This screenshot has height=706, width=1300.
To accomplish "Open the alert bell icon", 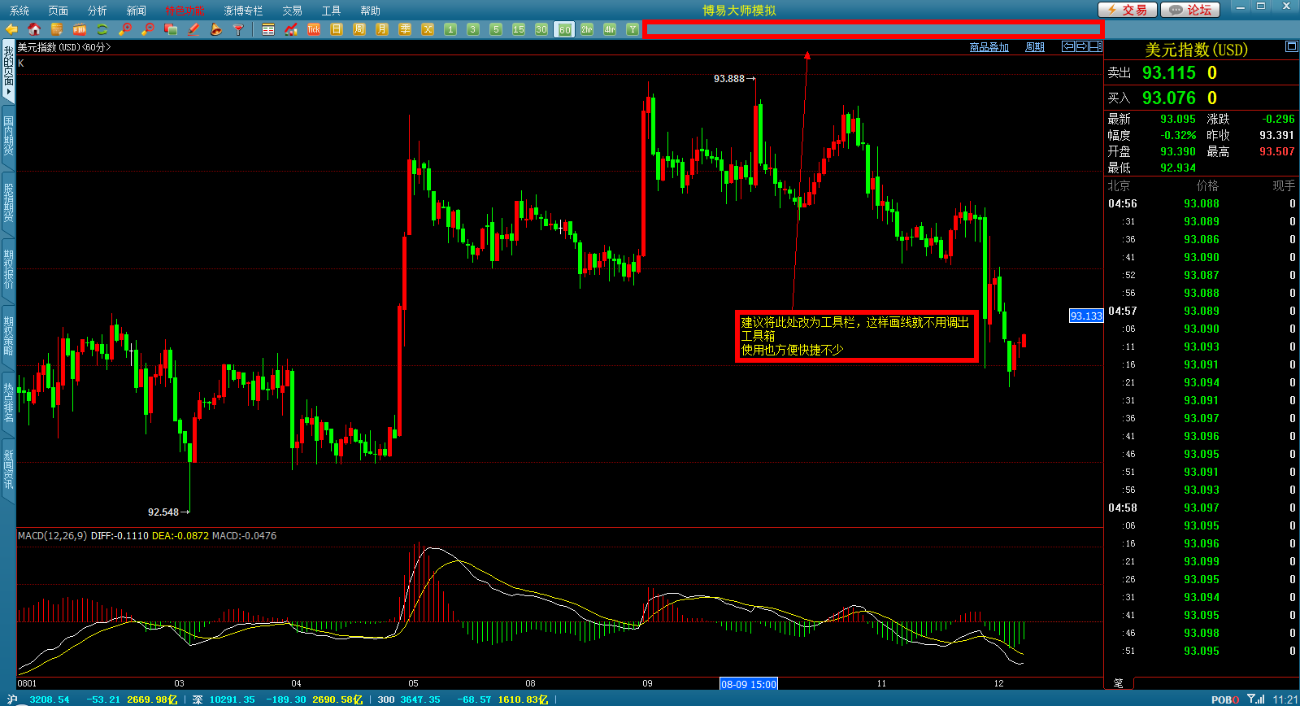I will click(x=216, y=29).
